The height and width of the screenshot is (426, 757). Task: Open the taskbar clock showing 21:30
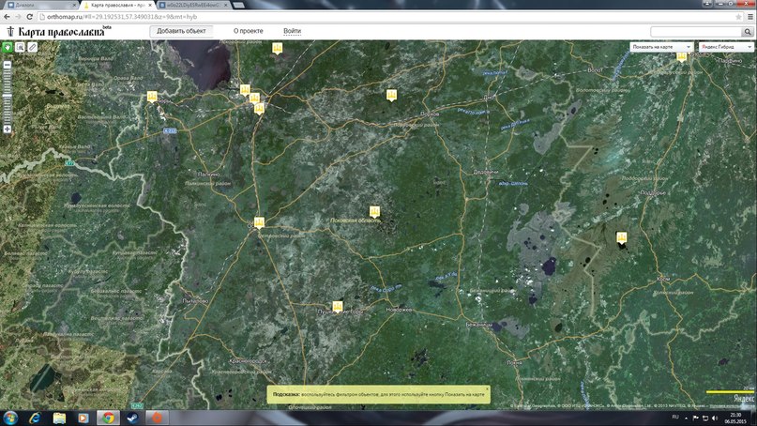click(736, 418)
